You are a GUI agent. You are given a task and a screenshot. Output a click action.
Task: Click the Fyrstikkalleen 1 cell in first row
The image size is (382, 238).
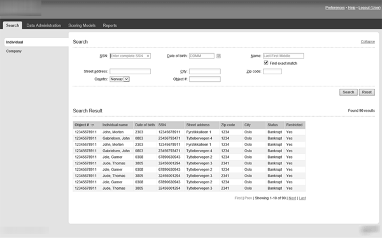199,132
